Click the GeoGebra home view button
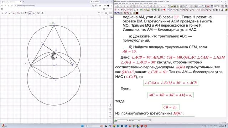This screenshot has width=228, height=128. (x=110, y=105)
